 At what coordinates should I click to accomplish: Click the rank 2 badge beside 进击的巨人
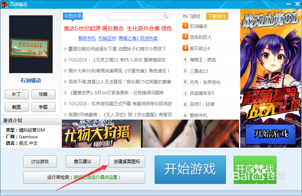185,37
